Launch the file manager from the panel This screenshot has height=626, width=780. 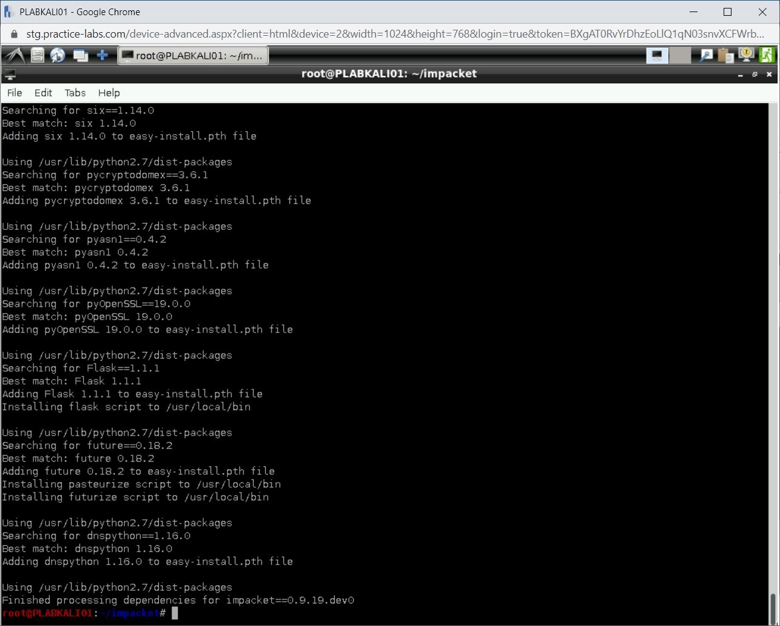pyautogui.click(x=38, y=56)
